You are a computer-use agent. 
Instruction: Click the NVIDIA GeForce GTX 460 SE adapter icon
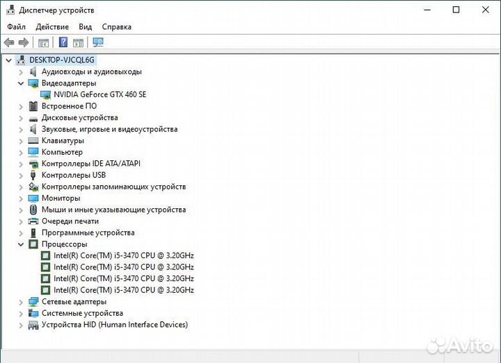pos(45,94)
